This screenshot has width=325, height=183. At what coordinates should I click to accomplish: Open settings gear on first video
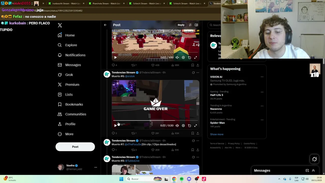point(183,57)
